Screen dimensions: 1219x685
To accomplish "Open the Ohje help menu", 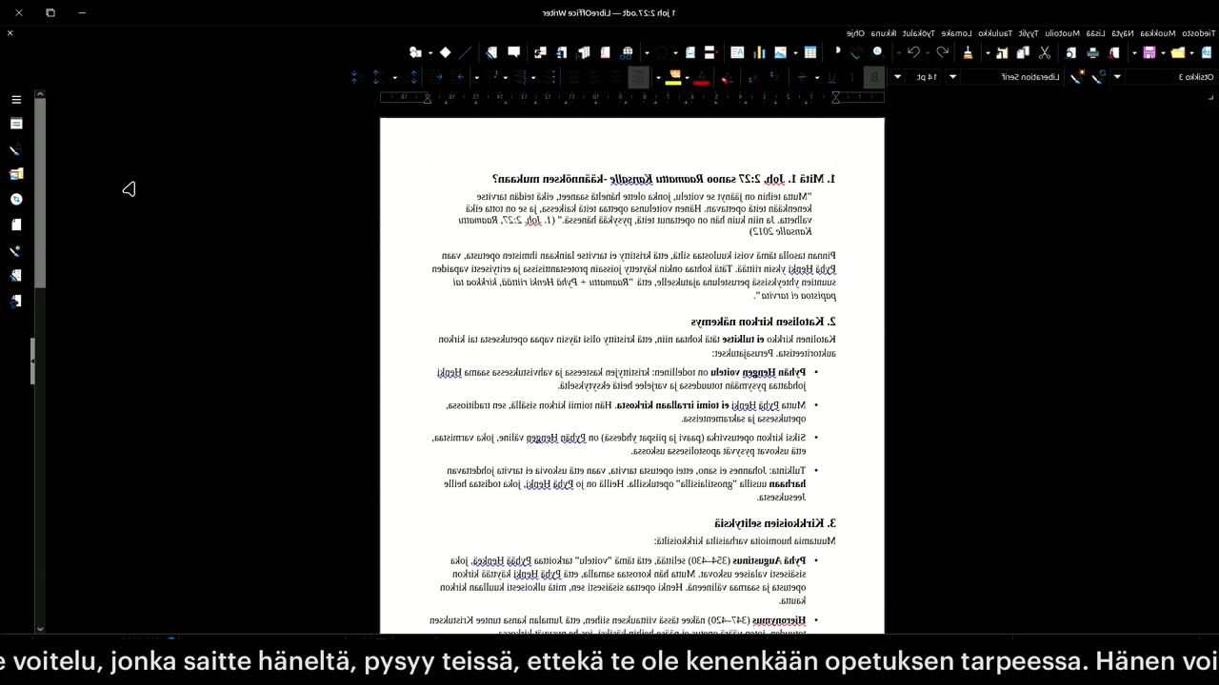I will coord(855,32).
